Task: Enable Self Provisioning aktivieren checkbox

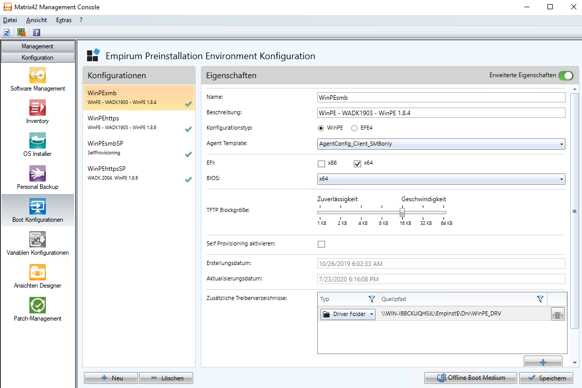Action: click(321, 244)
